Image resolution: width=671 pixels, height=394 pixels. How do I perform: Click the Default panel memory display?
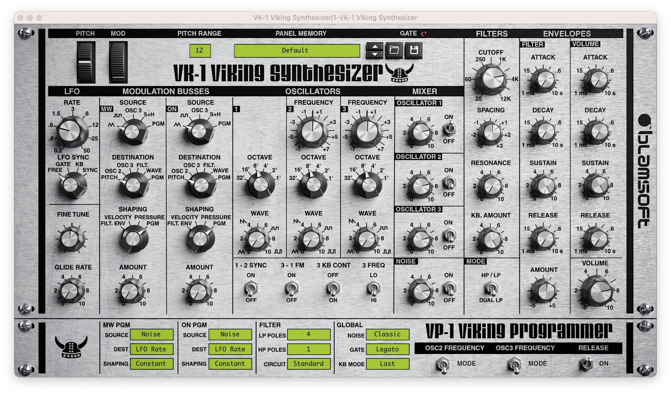pos(297,50)
